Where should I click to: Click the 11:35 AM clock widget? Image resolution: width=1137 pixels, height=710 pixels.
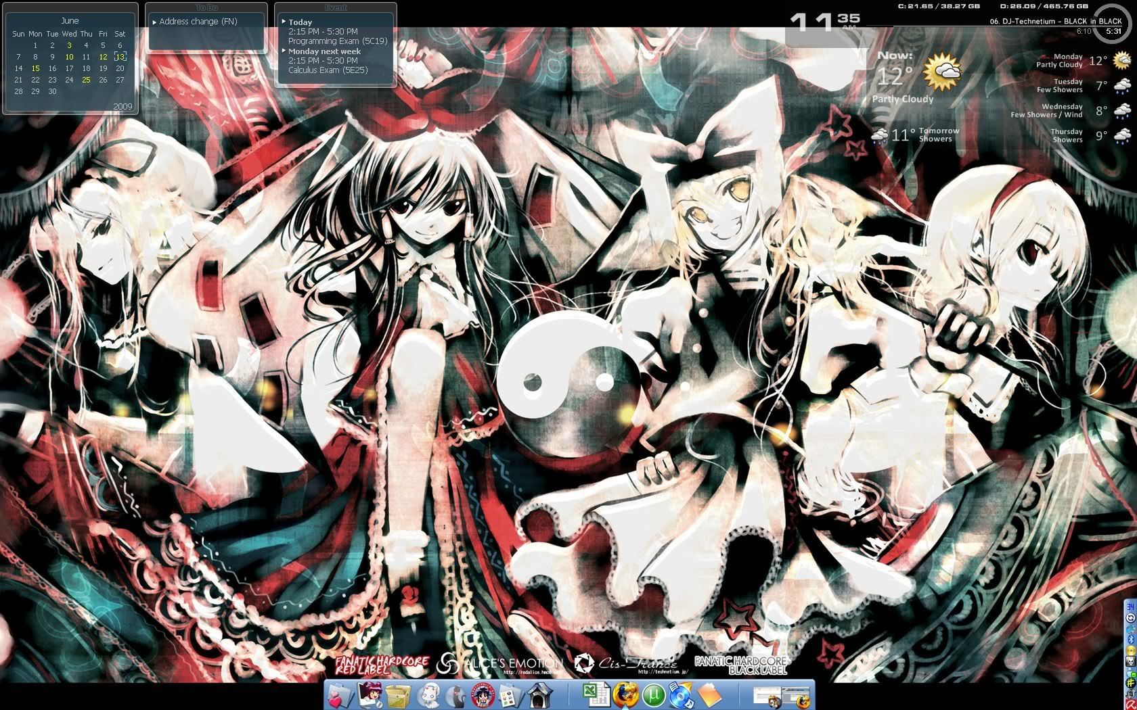[825, 22]
